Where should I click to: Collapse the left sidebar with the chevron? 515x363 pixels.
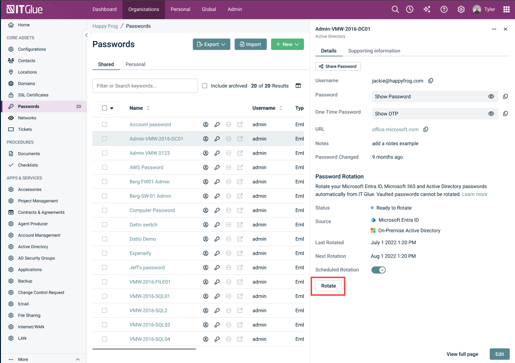(86, 35)
